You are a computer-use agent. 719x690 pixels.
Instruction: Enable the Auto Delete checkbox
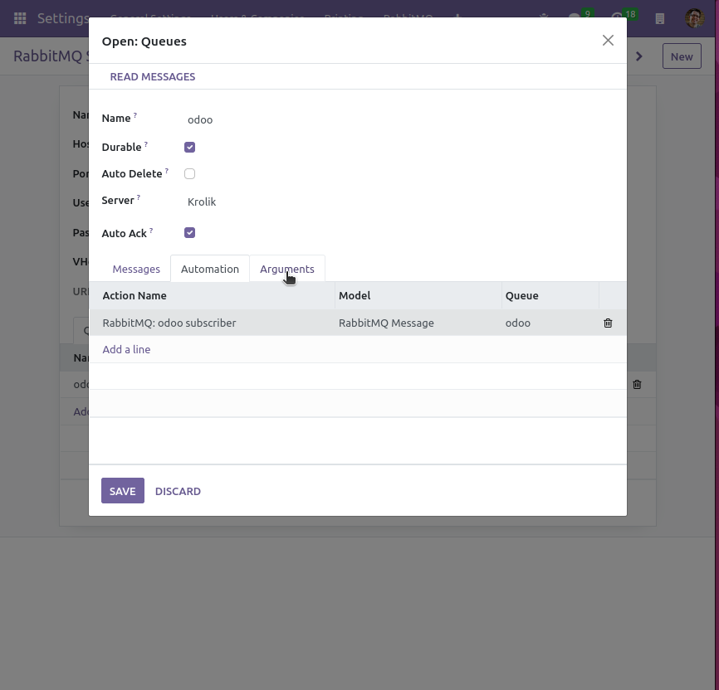pos(189,173)
